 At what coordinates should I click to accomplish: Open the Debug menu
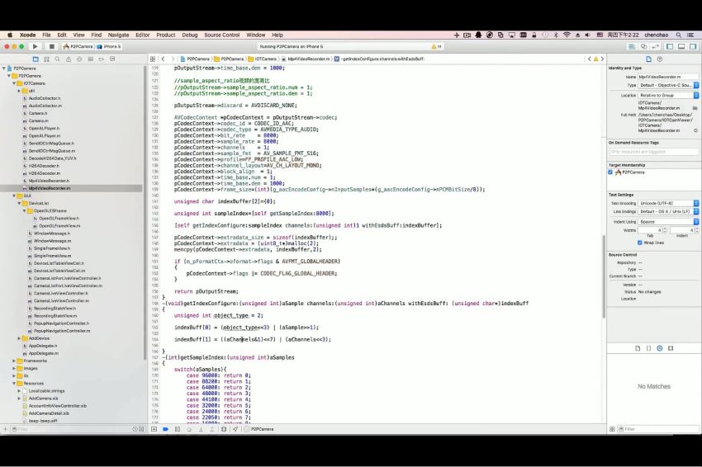(x=190, y=35)
